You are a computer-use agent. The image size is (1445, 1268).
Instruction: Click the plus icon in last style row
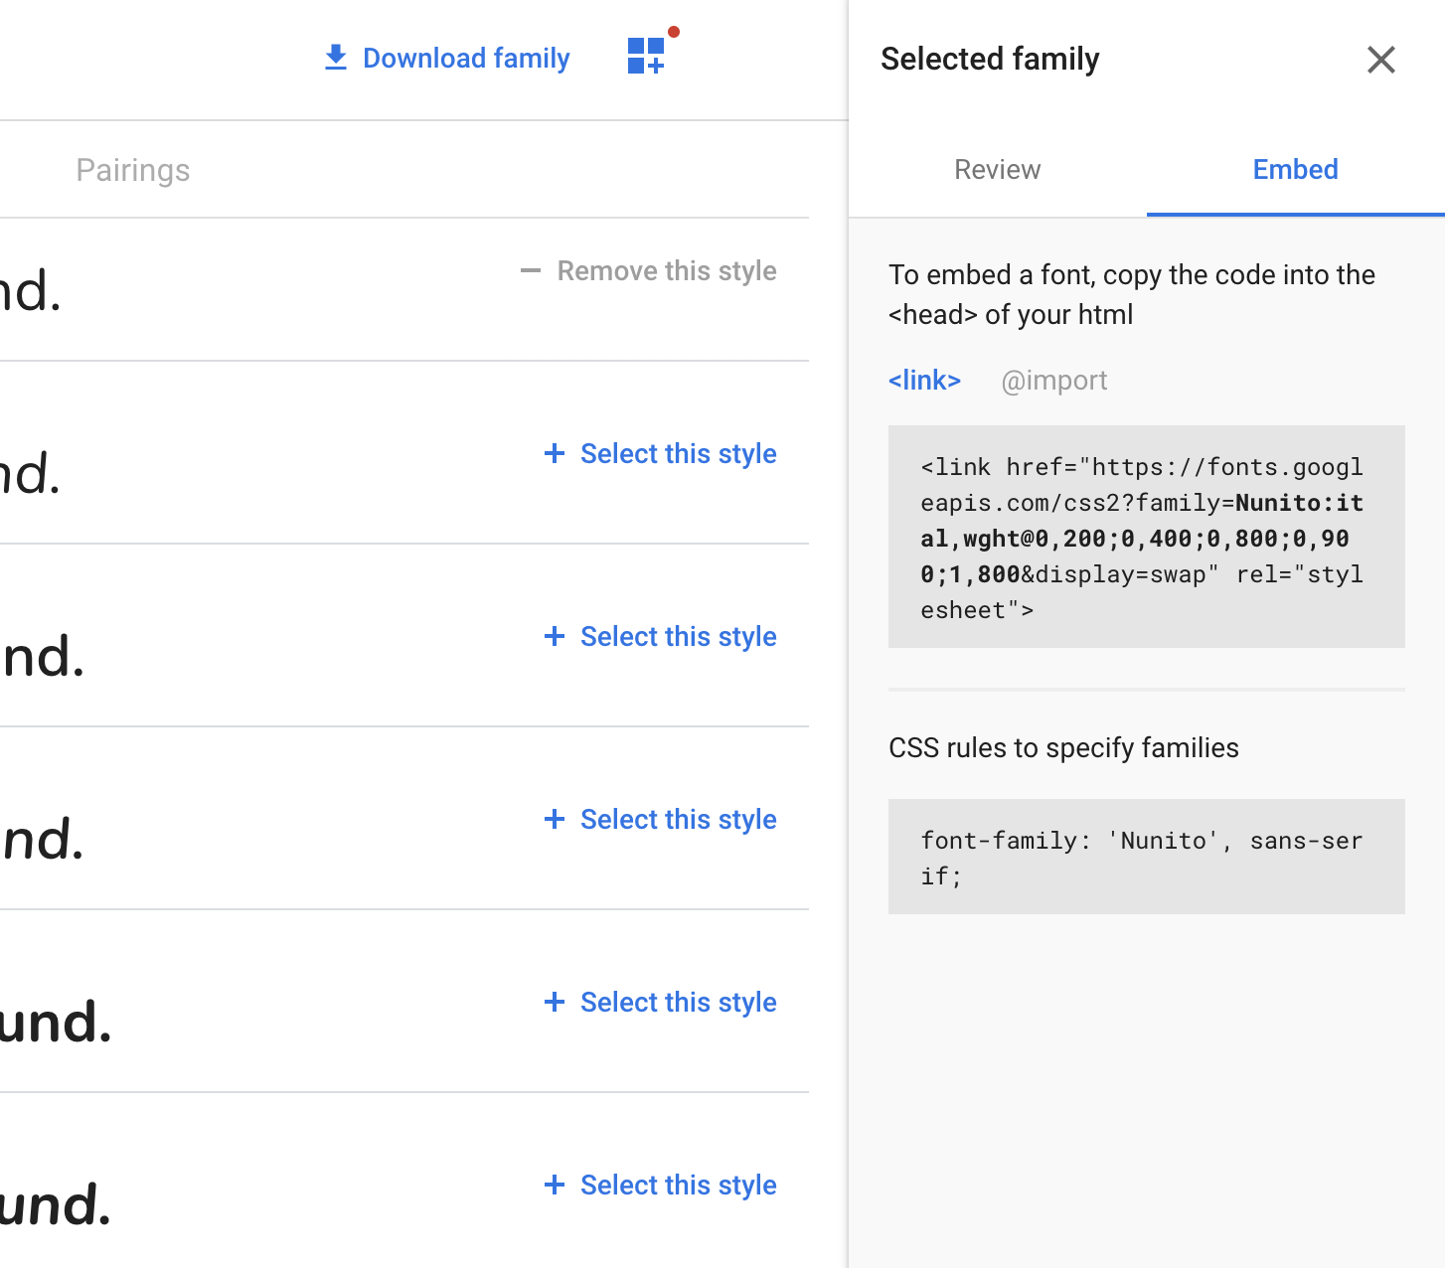[x=555, y=1185]
